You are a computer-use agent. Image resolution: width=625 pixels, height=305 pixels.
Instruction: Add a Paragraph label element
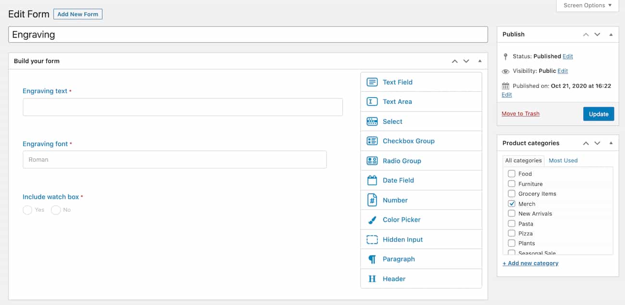click(x=399, y=259)
